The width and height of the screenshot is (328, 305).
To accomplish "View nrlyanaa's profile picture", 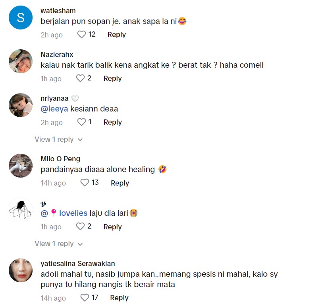I will tap(21, 105).
